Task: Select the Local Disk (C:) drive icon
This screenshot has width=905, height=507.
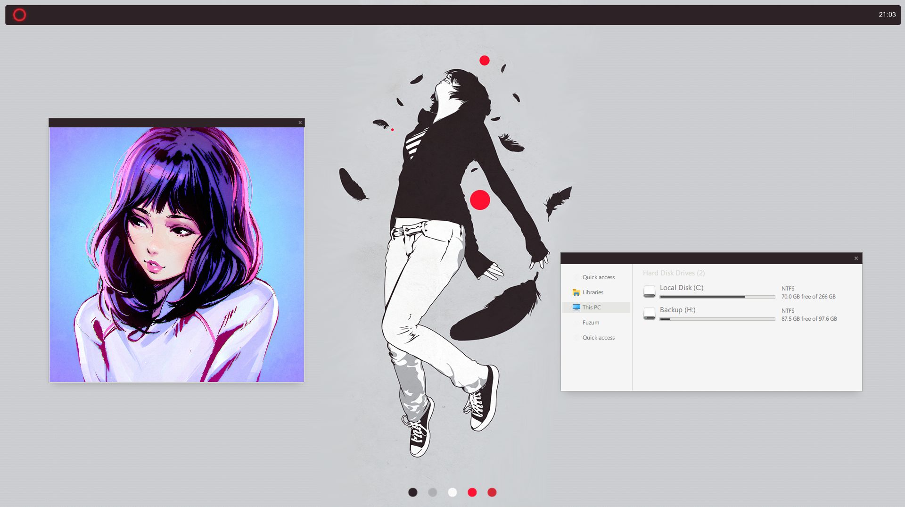Action: pyautogui.click(x=649, y=291)
